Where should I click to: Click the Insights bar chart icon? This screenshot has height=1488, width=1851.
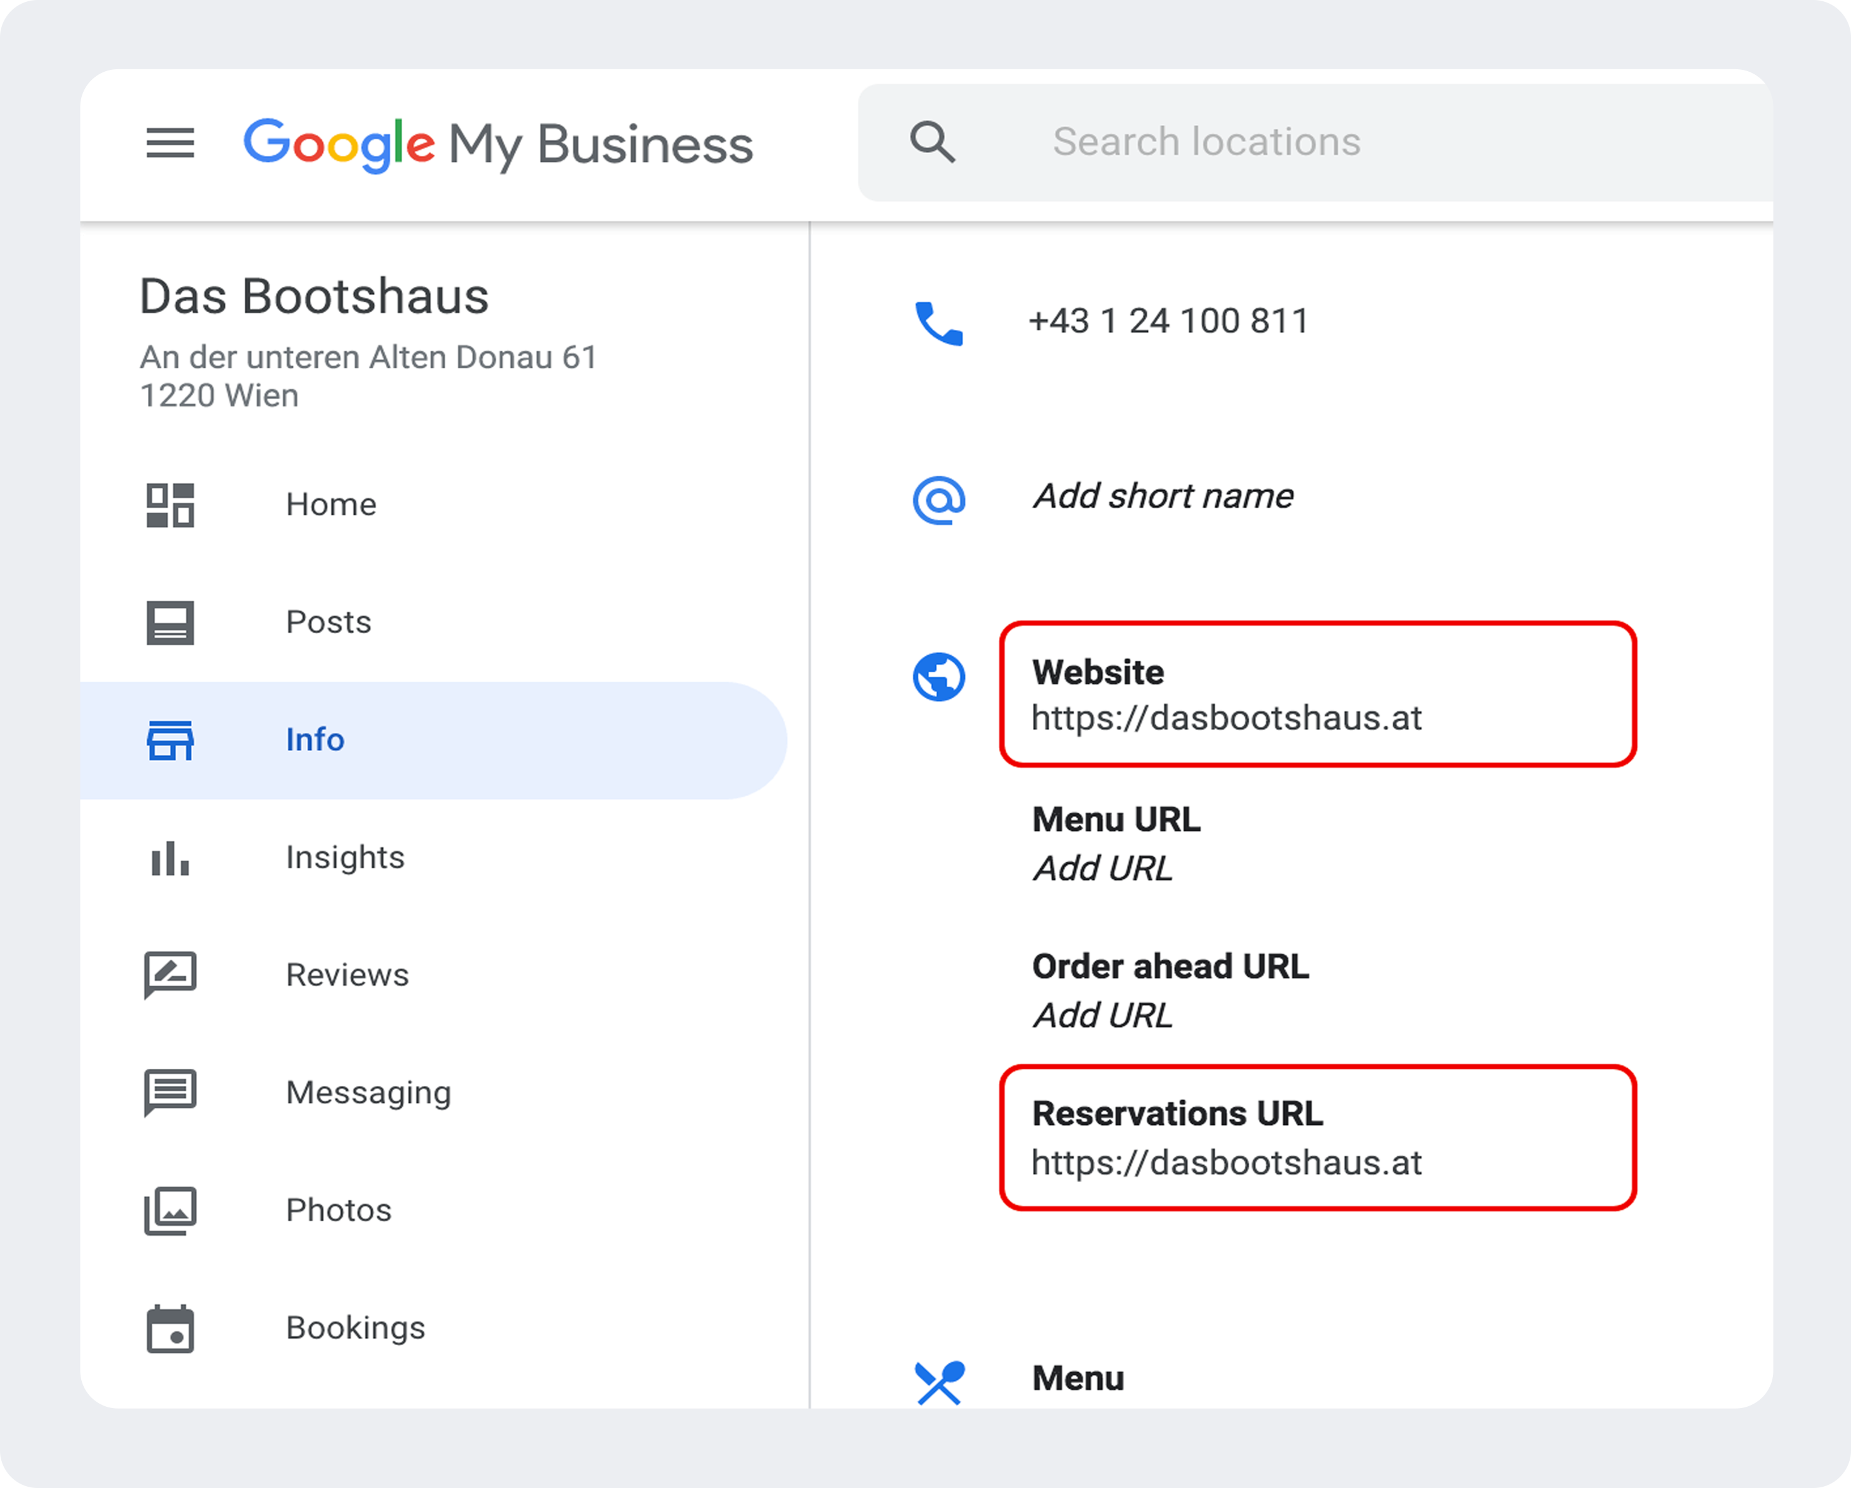point(170,858)
